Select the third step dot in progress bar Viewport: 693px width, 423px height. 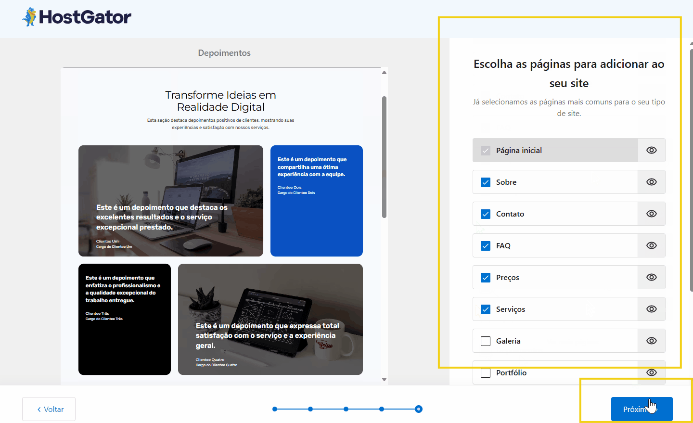pos(346,409)
